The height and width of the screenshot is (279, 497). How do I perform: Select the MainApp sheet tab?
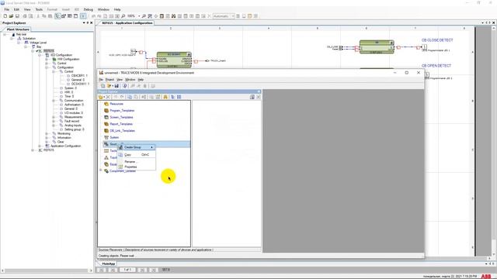tap(109, 263)
